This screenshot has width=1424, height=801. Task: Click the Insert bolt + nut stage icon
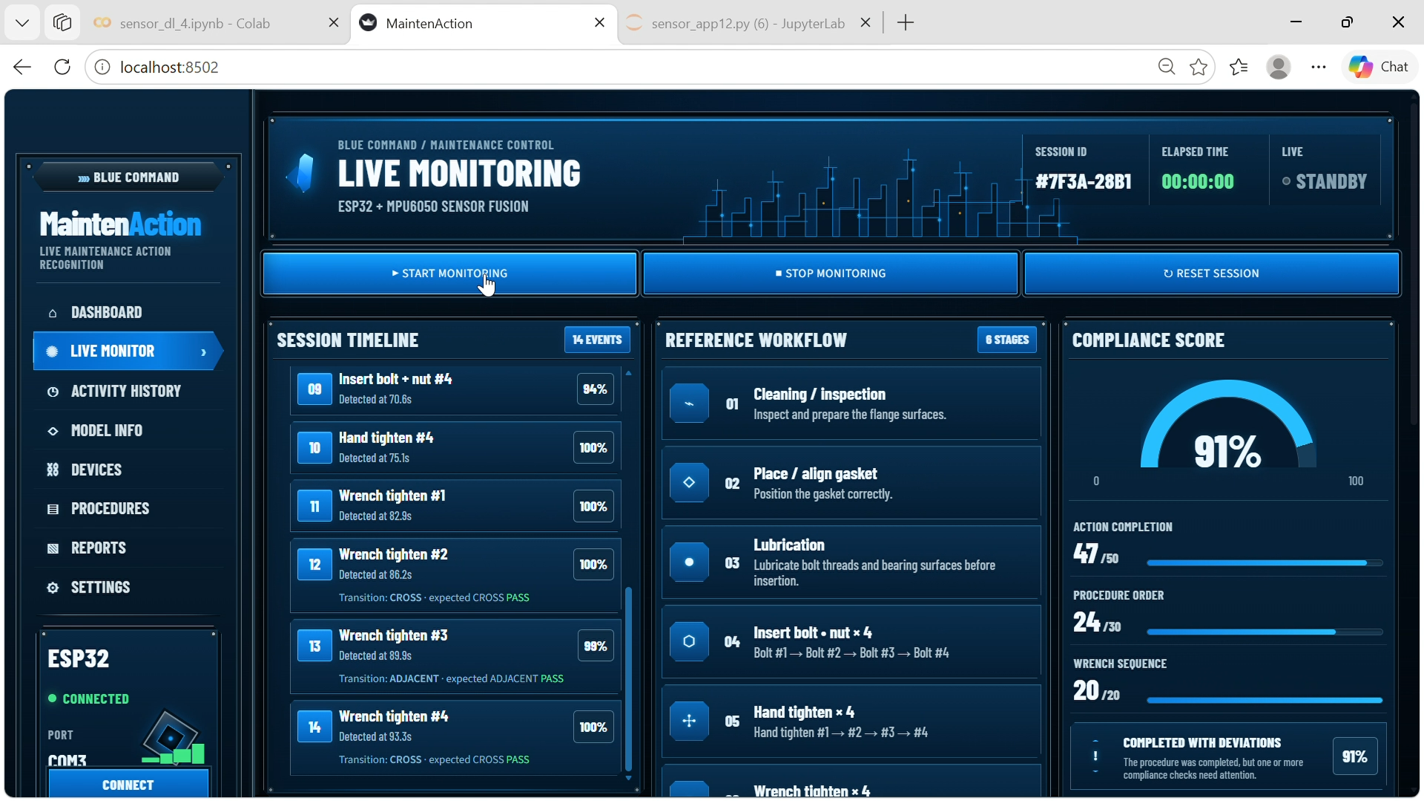689,642
